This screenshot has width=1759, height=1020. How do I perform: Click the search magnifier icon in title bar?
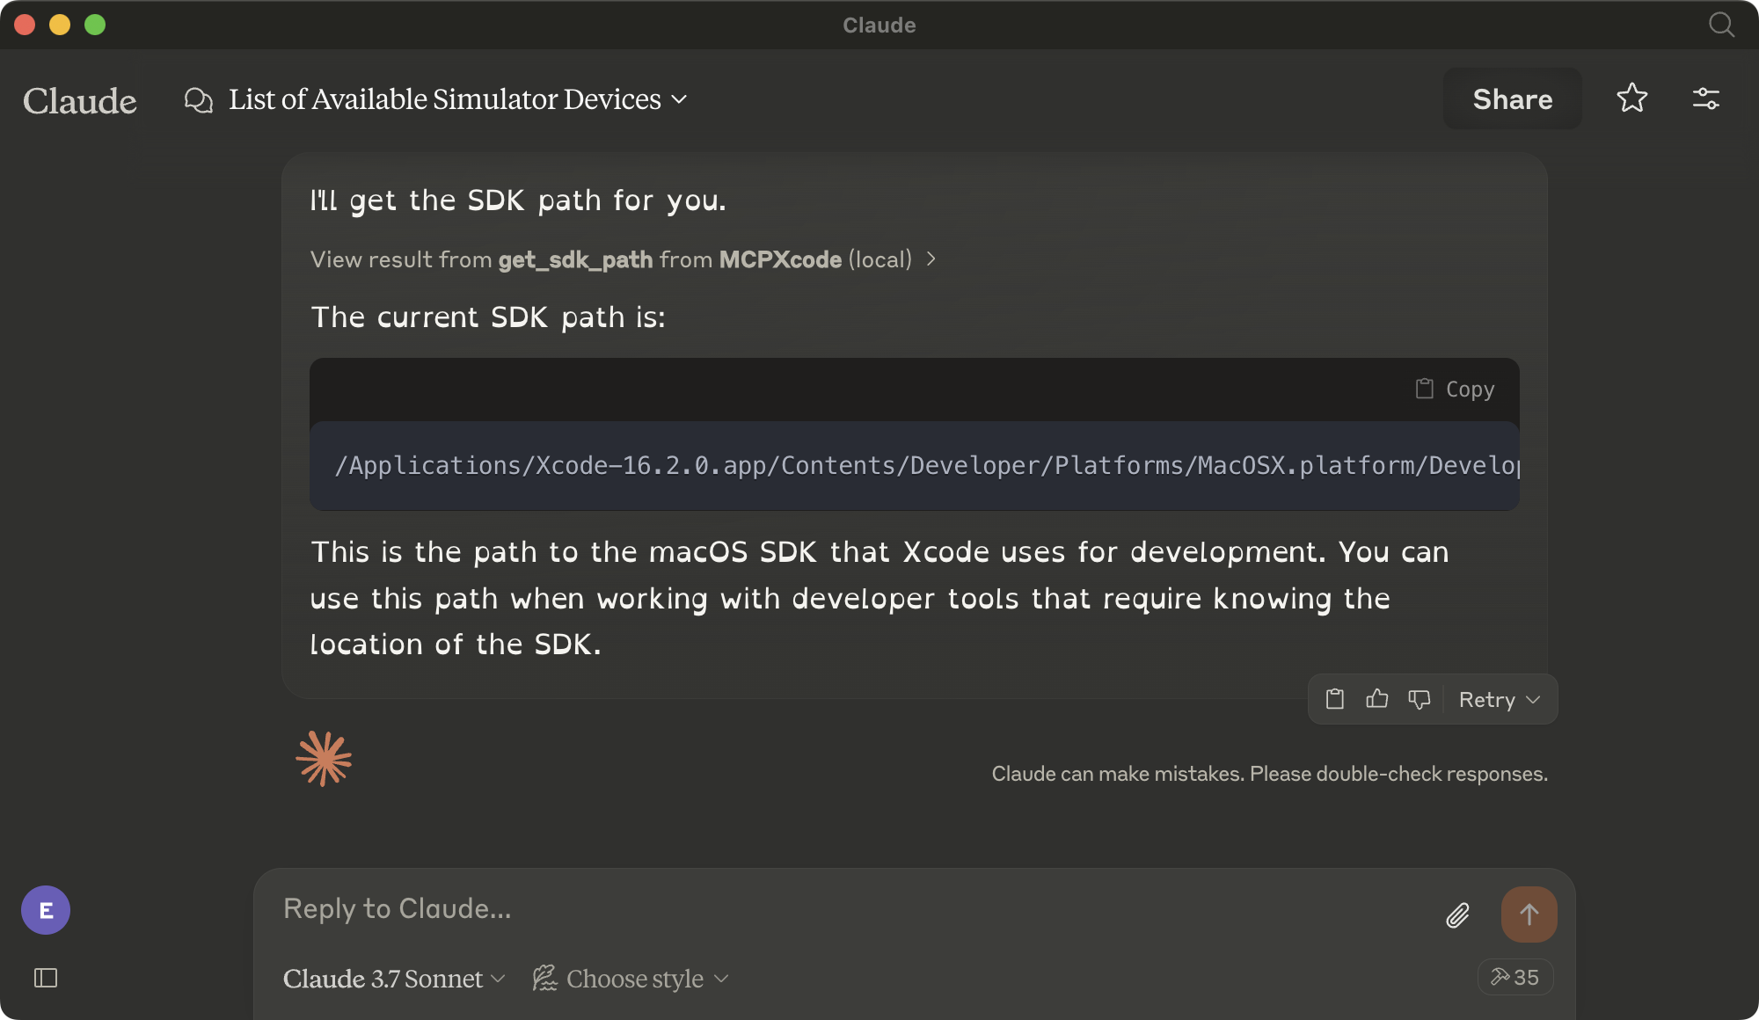pos(1721,25)
